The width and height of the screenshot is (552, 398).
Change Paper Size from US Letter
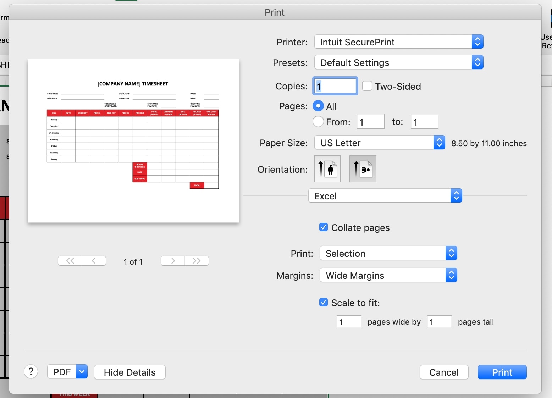[379, 143]
